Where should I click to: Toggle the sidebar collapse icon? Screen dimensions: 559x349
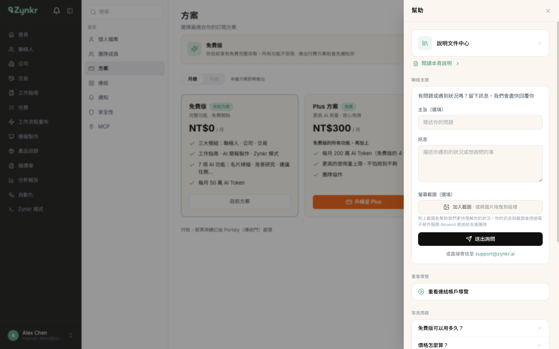coord(70,11)
